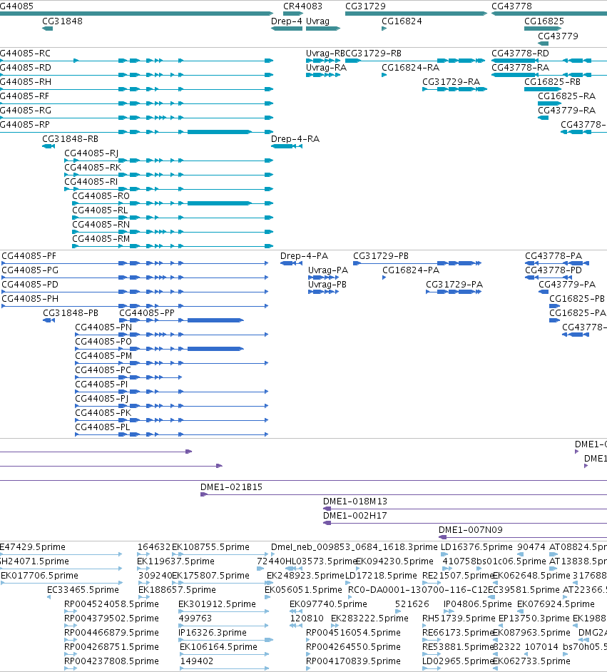Click the CG43779-RA transcript label
This screenshot has height=672, width=607.
click(x=567, y=110)
